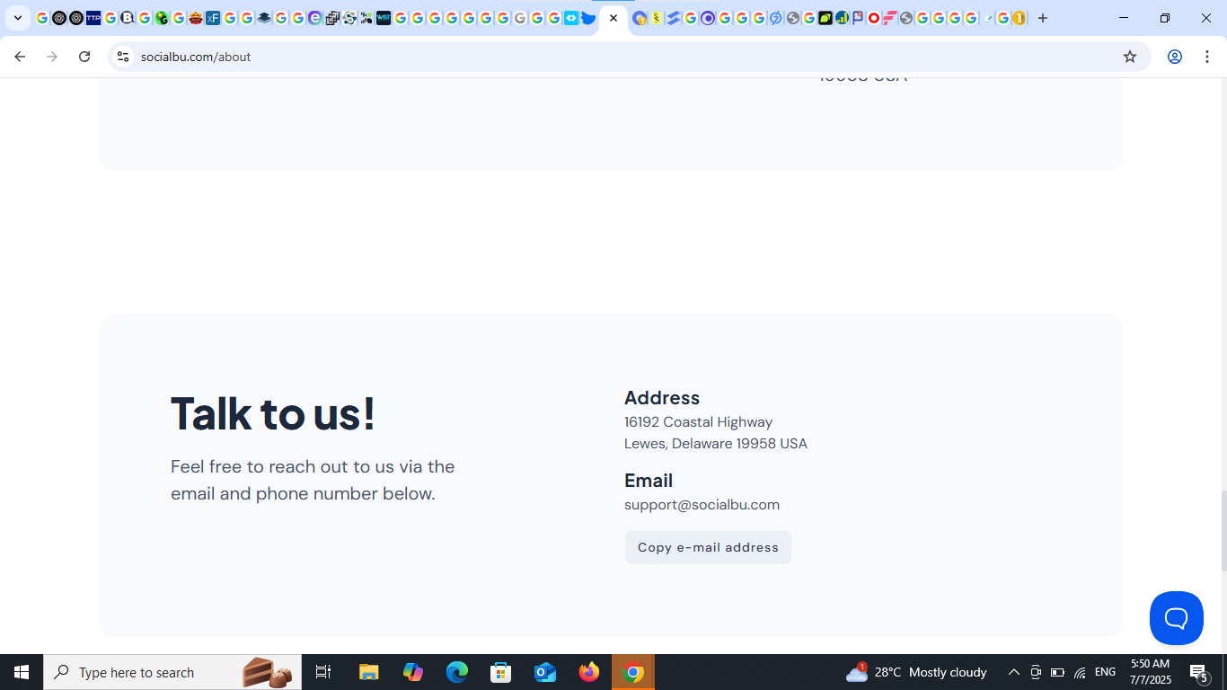Image resolution: width=1227 pixels, height=690 pixels.
Task: Open the yellow S favicon tab
Action: [657, 18]
